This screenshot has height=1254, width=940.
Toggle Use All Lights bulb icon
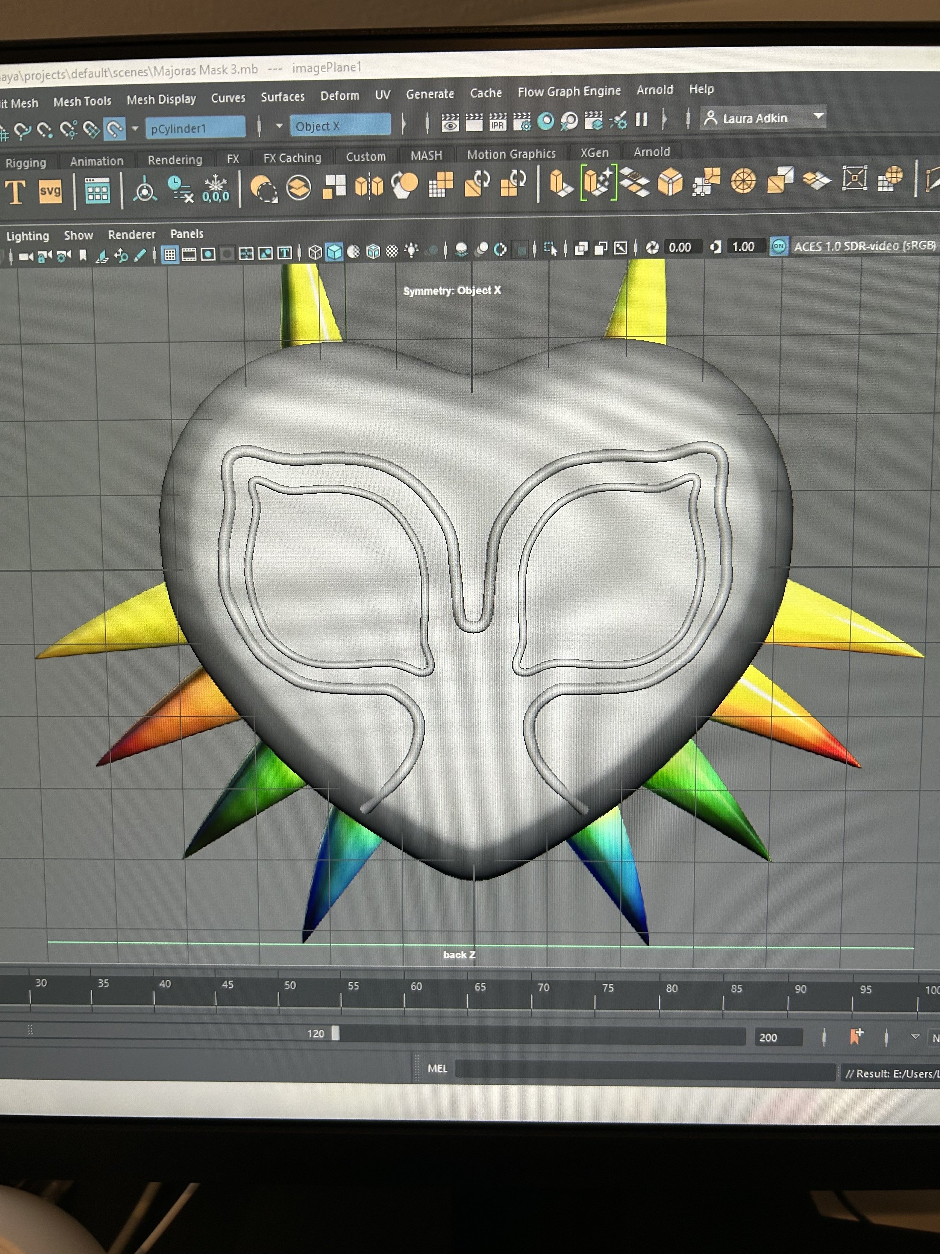point(411,251)
